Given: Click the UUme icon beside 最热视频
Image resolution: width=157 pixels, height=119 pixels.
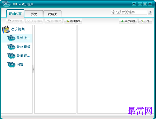Looking at the screenshot, I should coord(11,47).
